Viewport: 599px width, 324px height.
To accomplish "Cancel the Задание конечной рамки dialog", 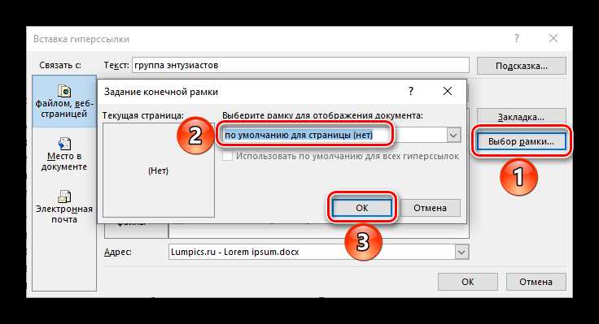I will (x=431, y=208).
